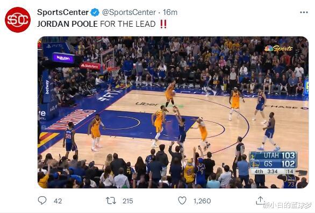Open the @SportsCenter handle link

point(129,12)
